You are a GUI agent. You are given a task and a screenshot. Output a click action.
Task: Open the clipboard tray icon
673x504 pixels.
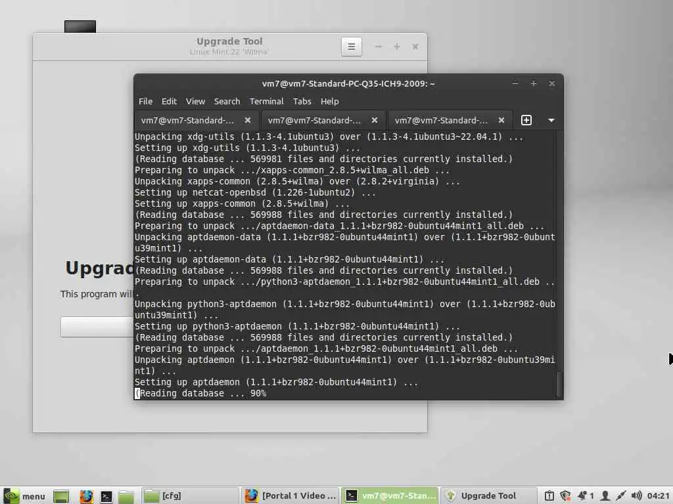[x=549, y=496]
